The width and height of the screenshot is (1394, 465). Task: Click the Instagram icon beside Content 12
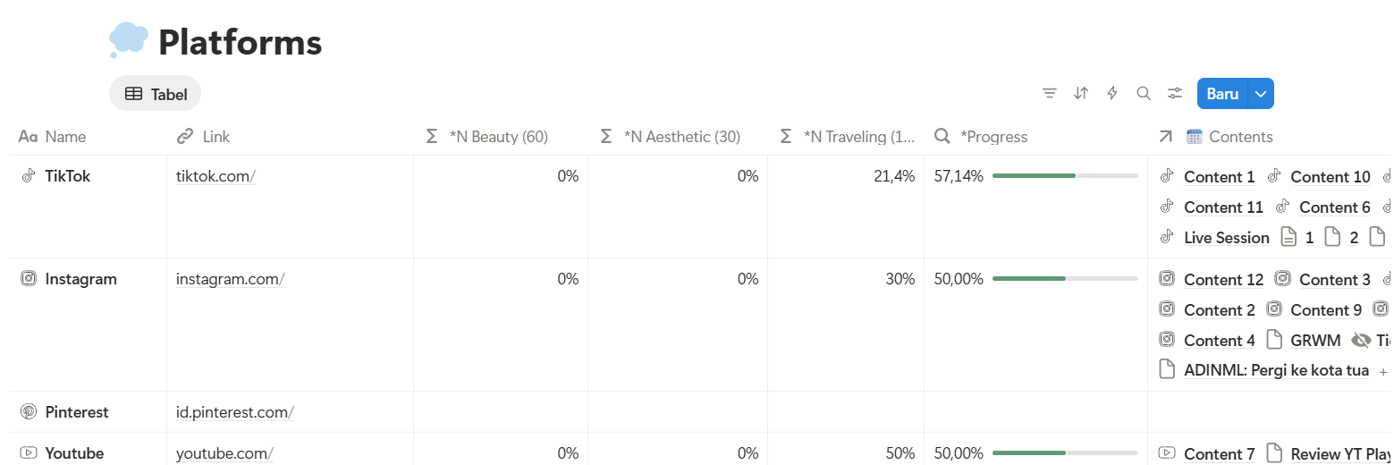point(1166,279)
